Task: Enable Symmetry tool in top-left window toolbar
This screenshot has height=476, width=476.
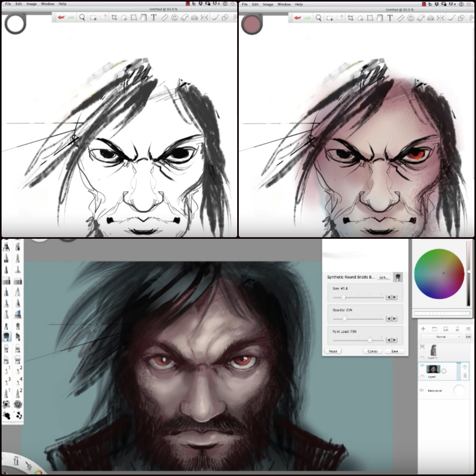Action: (x=204, y=18)
